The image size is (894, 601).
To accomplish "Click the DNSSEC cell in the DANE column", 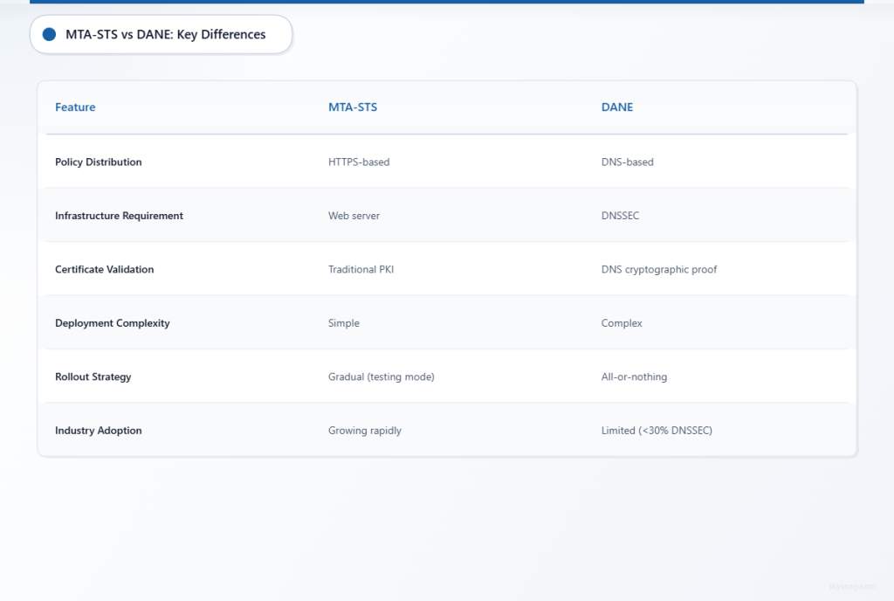I will [620, 216].
